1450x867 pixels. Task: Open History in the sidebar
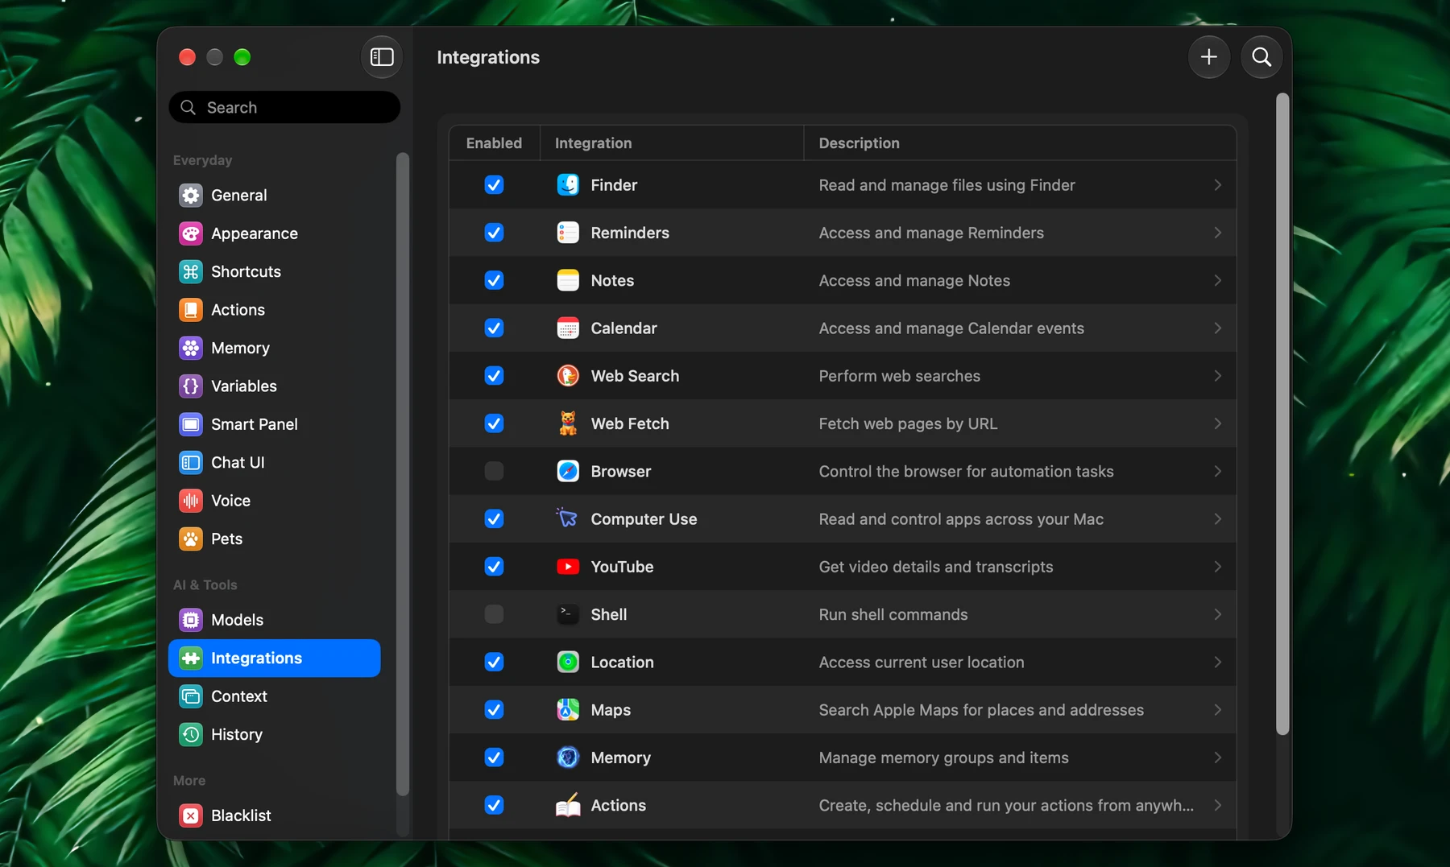pyautogui.click(x=274, y=734)
